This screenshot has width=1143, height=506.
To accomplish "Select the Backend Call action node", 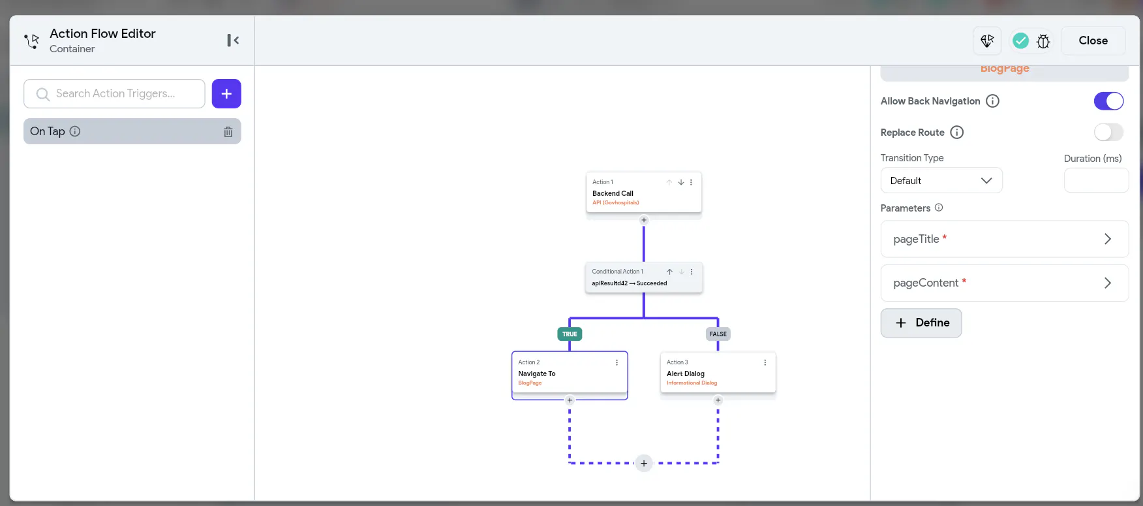I will (644, 193).
